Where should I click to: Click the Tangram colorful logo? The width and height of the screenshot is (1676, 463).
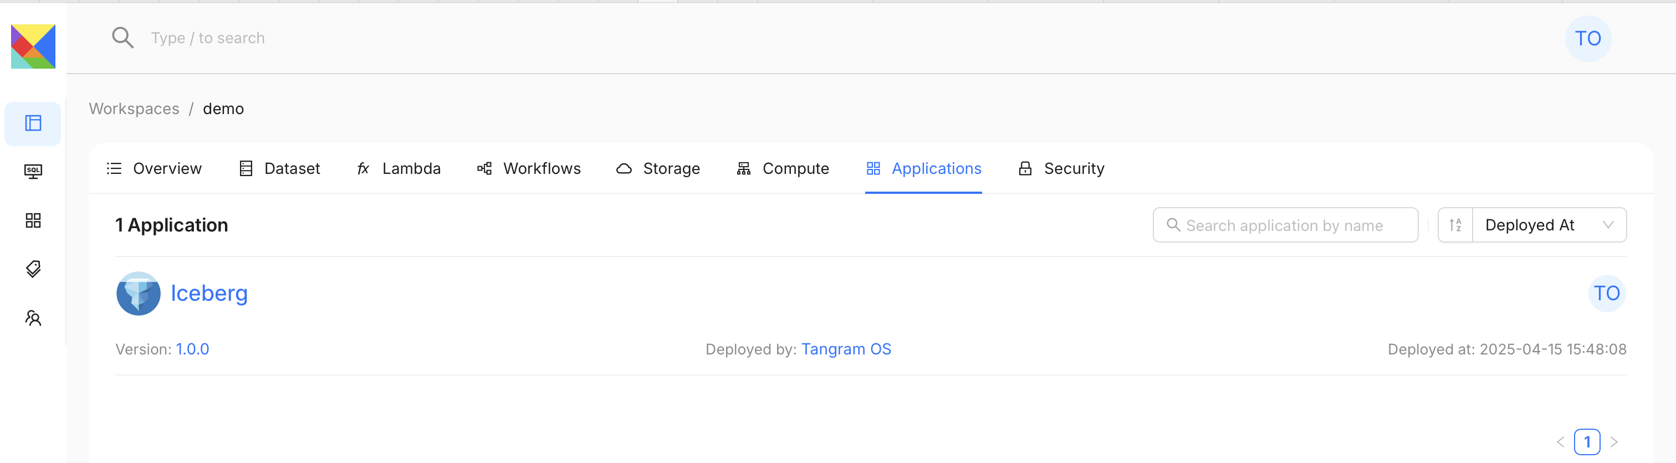point(33,46)
